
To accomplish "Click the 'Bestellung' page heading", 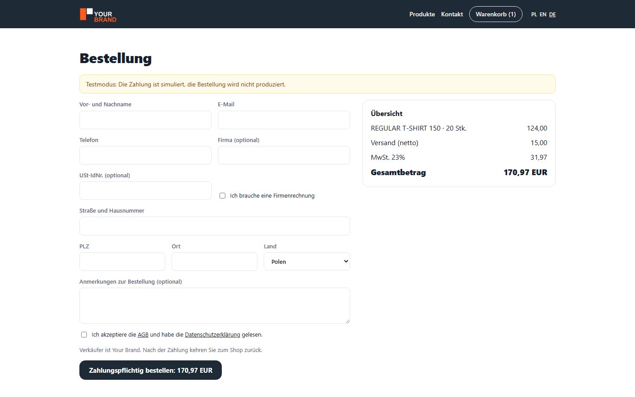I will [x=116, y=58].
